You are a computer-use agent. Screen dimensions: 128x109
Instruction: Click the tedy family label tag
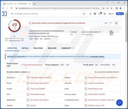point(96,65)
